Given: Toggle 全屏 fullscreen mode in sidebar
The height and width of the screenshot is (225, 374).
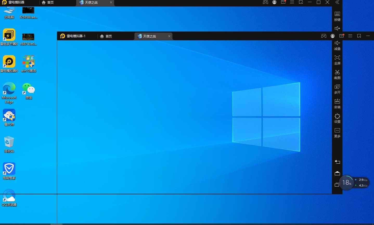Looking at the screenshot, I should 337,60.
